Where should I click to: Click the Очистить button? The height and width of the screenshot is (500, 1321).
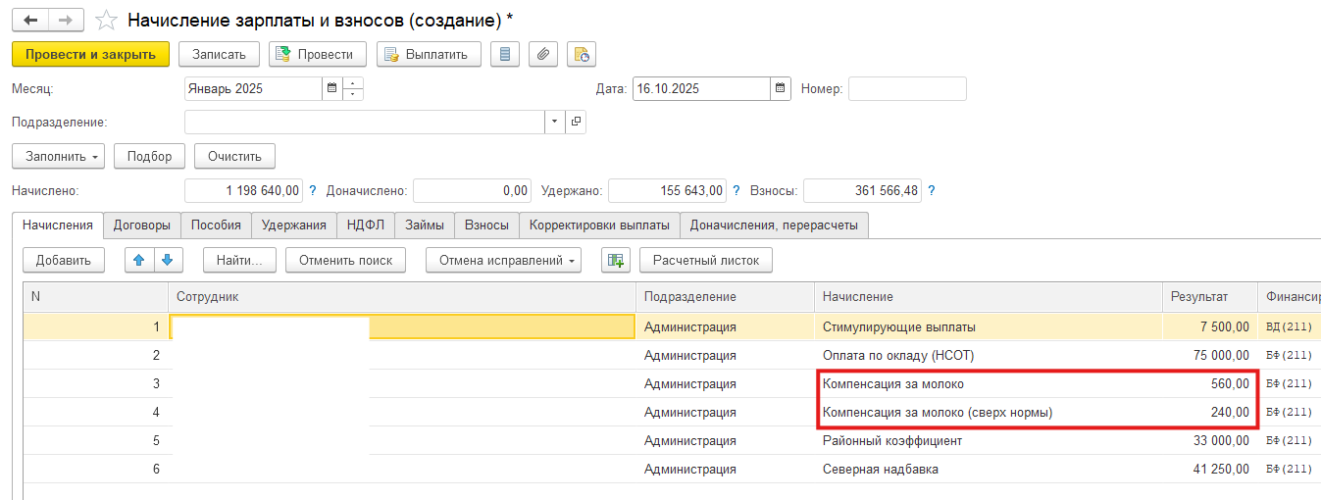234,156
